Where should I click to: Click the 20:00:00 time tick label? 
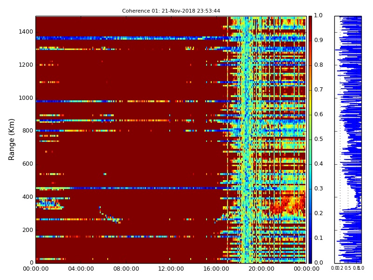[x=262, y=269]
